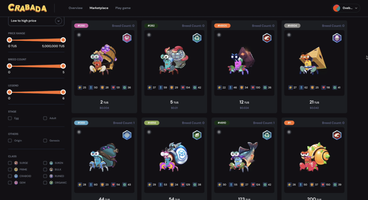The height and width of the screenshot is (200, 368).
Task: Click the Crabada logo
Action: (x=27, y=8)
